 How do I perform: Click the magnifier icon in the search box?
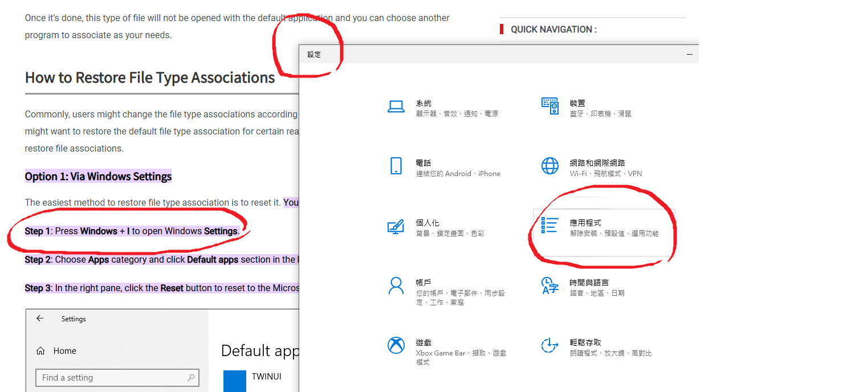pos(191,378)
